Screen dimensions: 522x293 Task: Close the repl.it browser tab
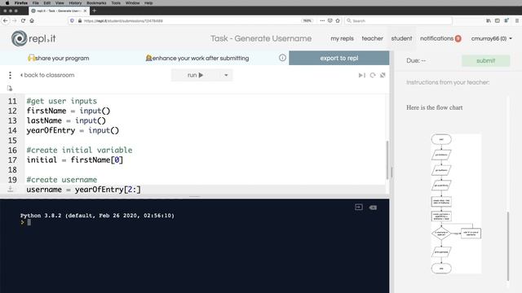[x=85, y=11]
